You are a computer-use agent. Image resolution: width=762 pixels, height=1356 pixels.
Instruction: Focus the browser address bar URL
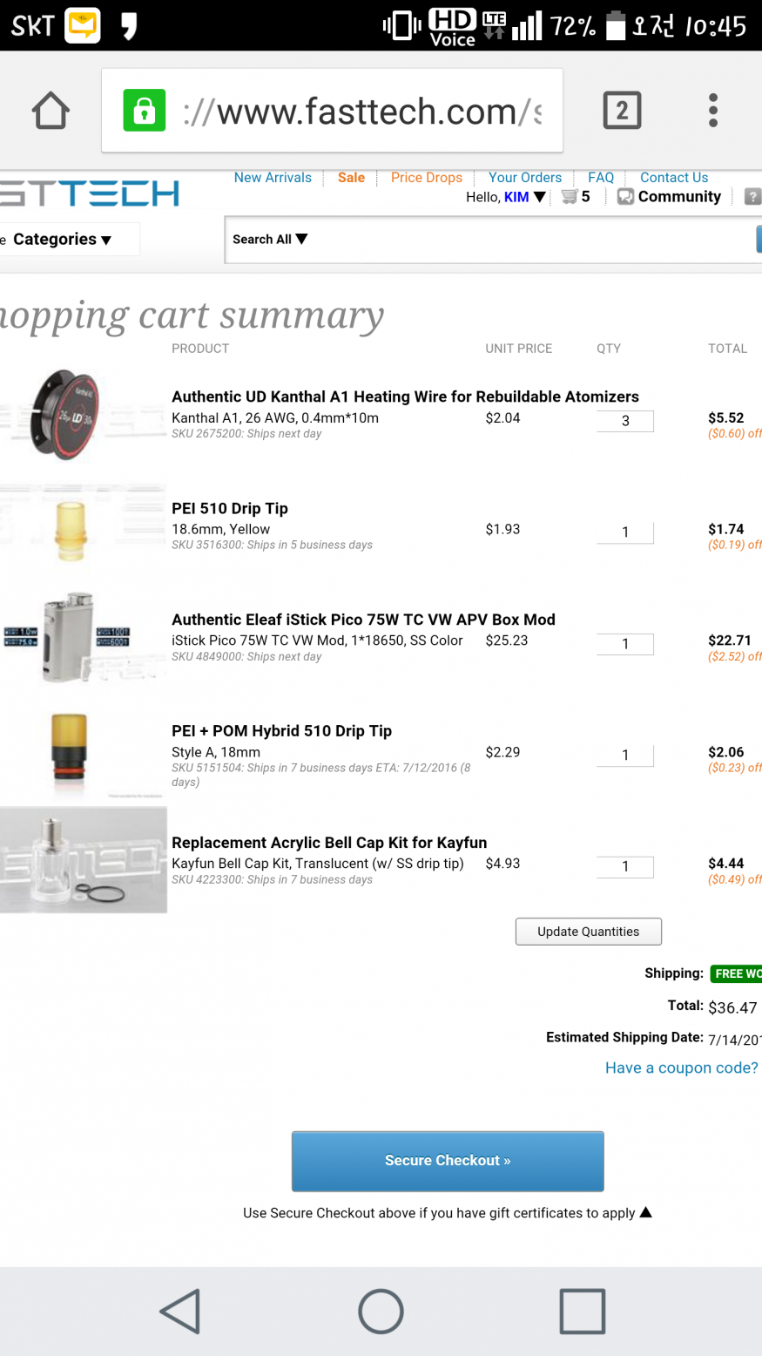[x=361, y=112]
